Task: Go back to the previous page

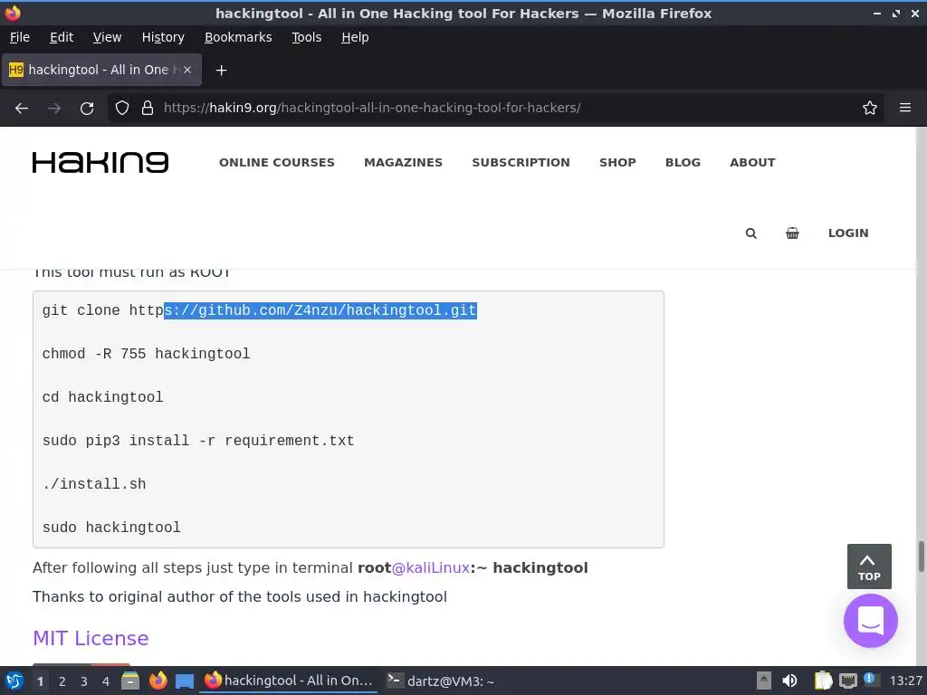Action: click(x=22, y=109)
